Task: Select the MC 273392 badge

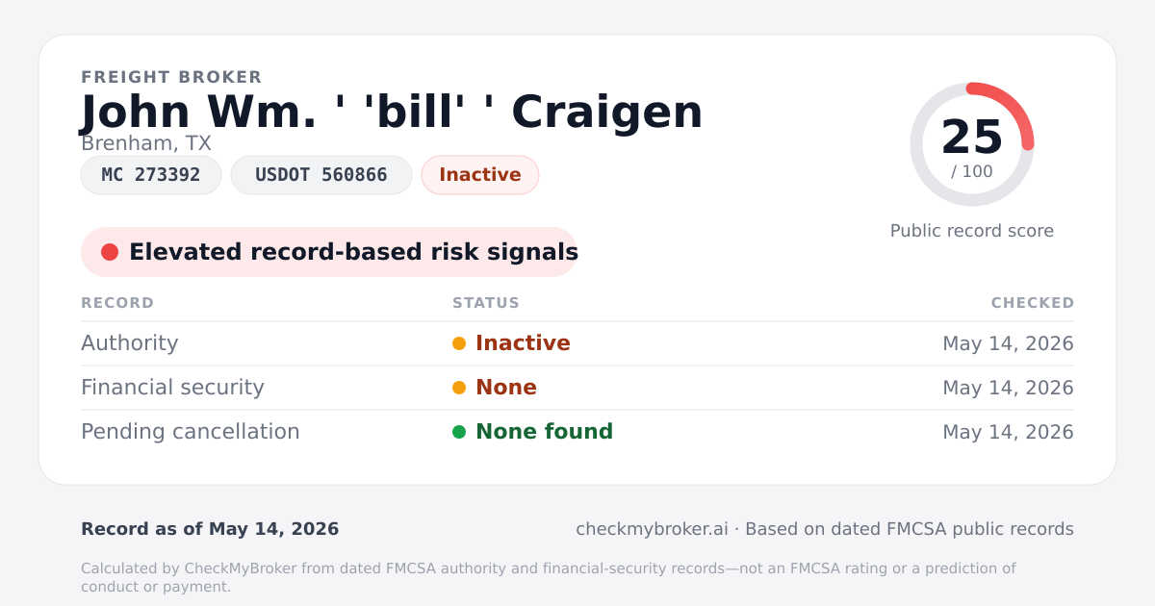Action: pos(151,175)
